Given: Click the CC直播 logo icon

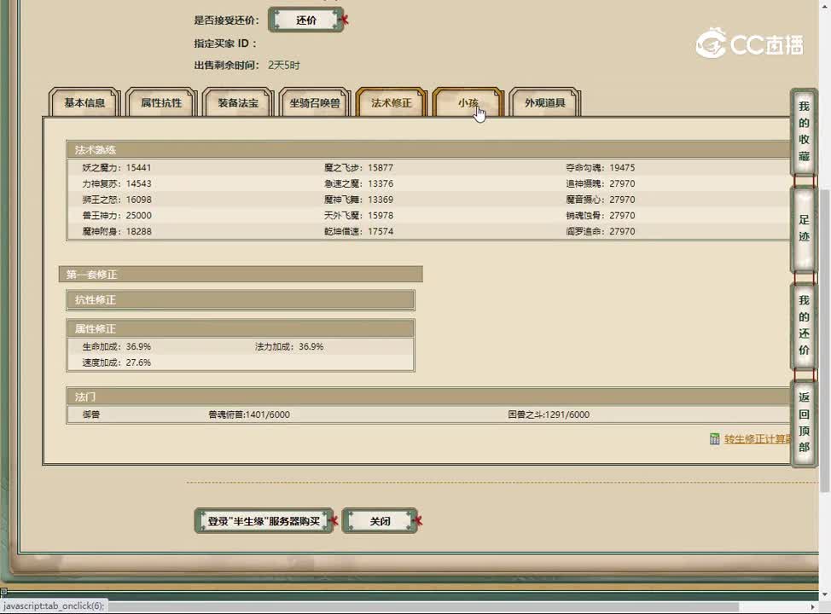Looking at the screenshot, I should pos(710,43).
